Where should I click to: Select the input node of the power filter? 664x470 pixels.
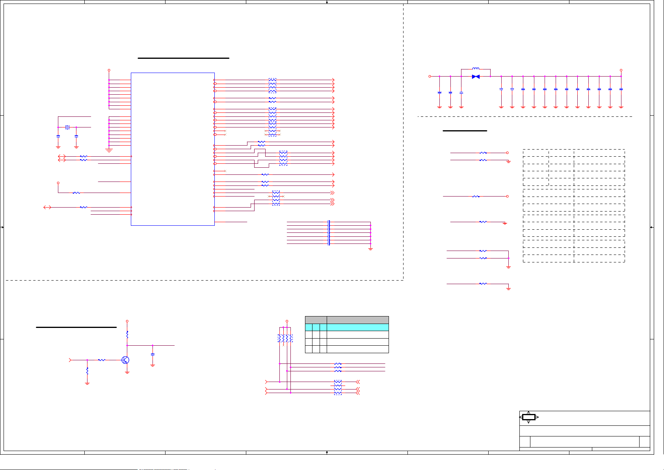click(430, 76)
